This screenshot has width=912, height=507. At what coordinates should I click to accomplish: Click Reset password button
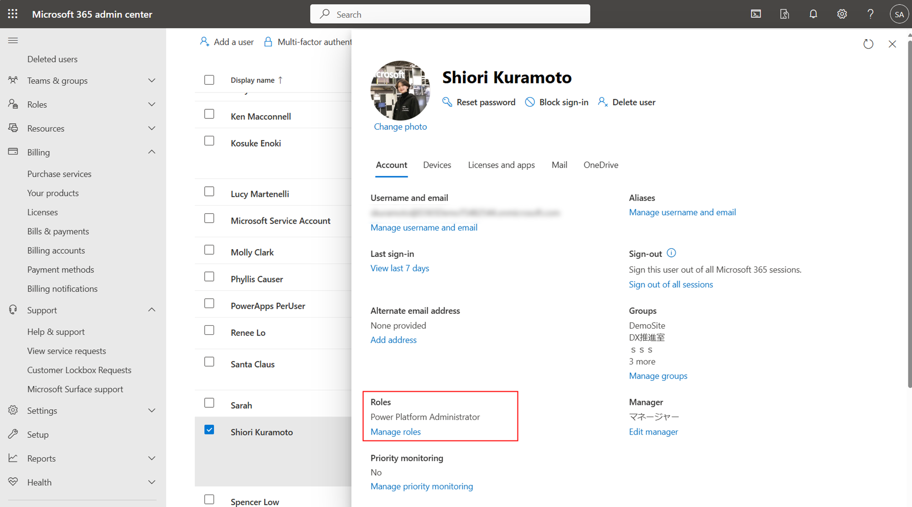coord(479,102)
